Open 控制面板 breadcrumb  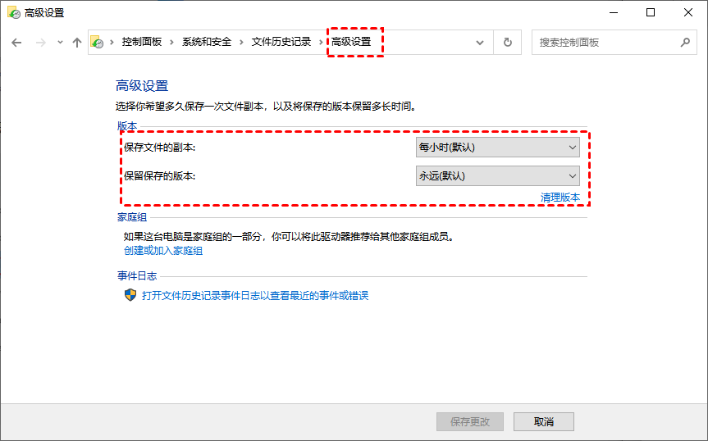[142, 42]
